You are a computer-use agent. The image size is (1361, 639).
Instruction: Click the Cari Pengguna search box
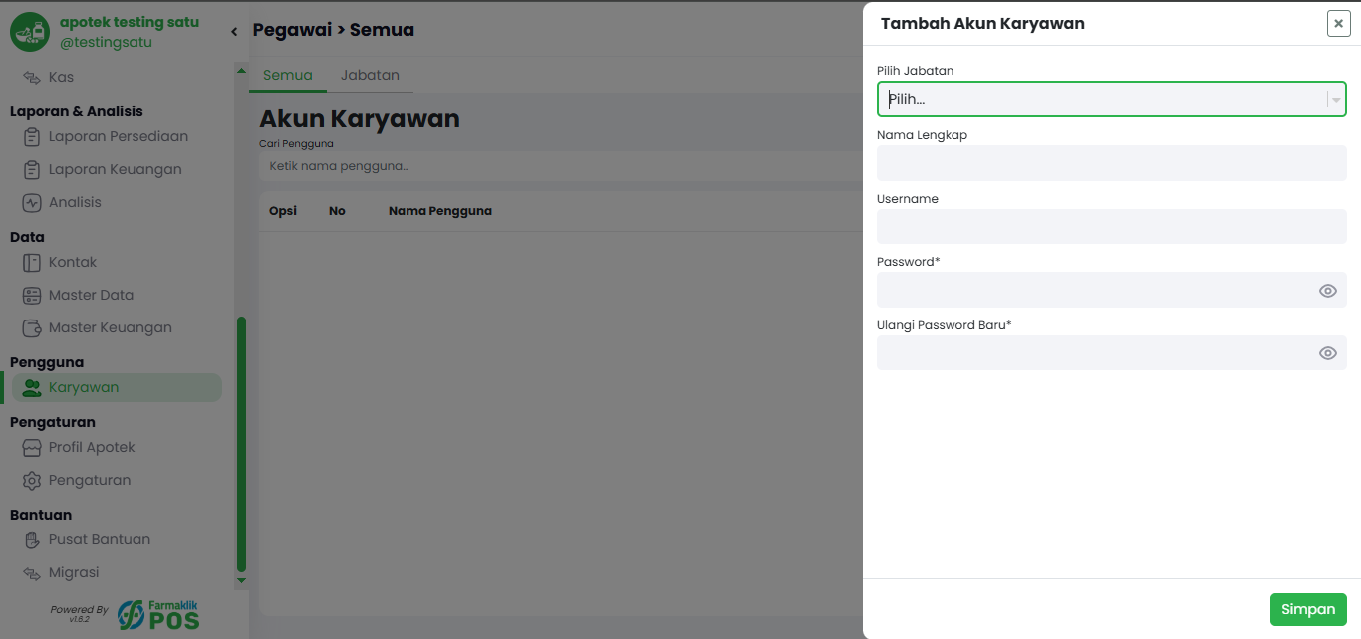[561, 165]
